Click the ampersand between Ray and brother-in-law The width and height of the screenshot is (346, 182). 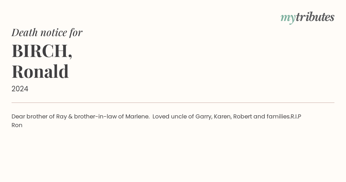coord(70,117)
